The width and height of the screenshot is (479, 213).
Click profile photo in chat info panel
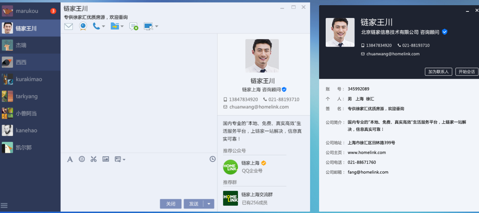(x=262, y=56)
